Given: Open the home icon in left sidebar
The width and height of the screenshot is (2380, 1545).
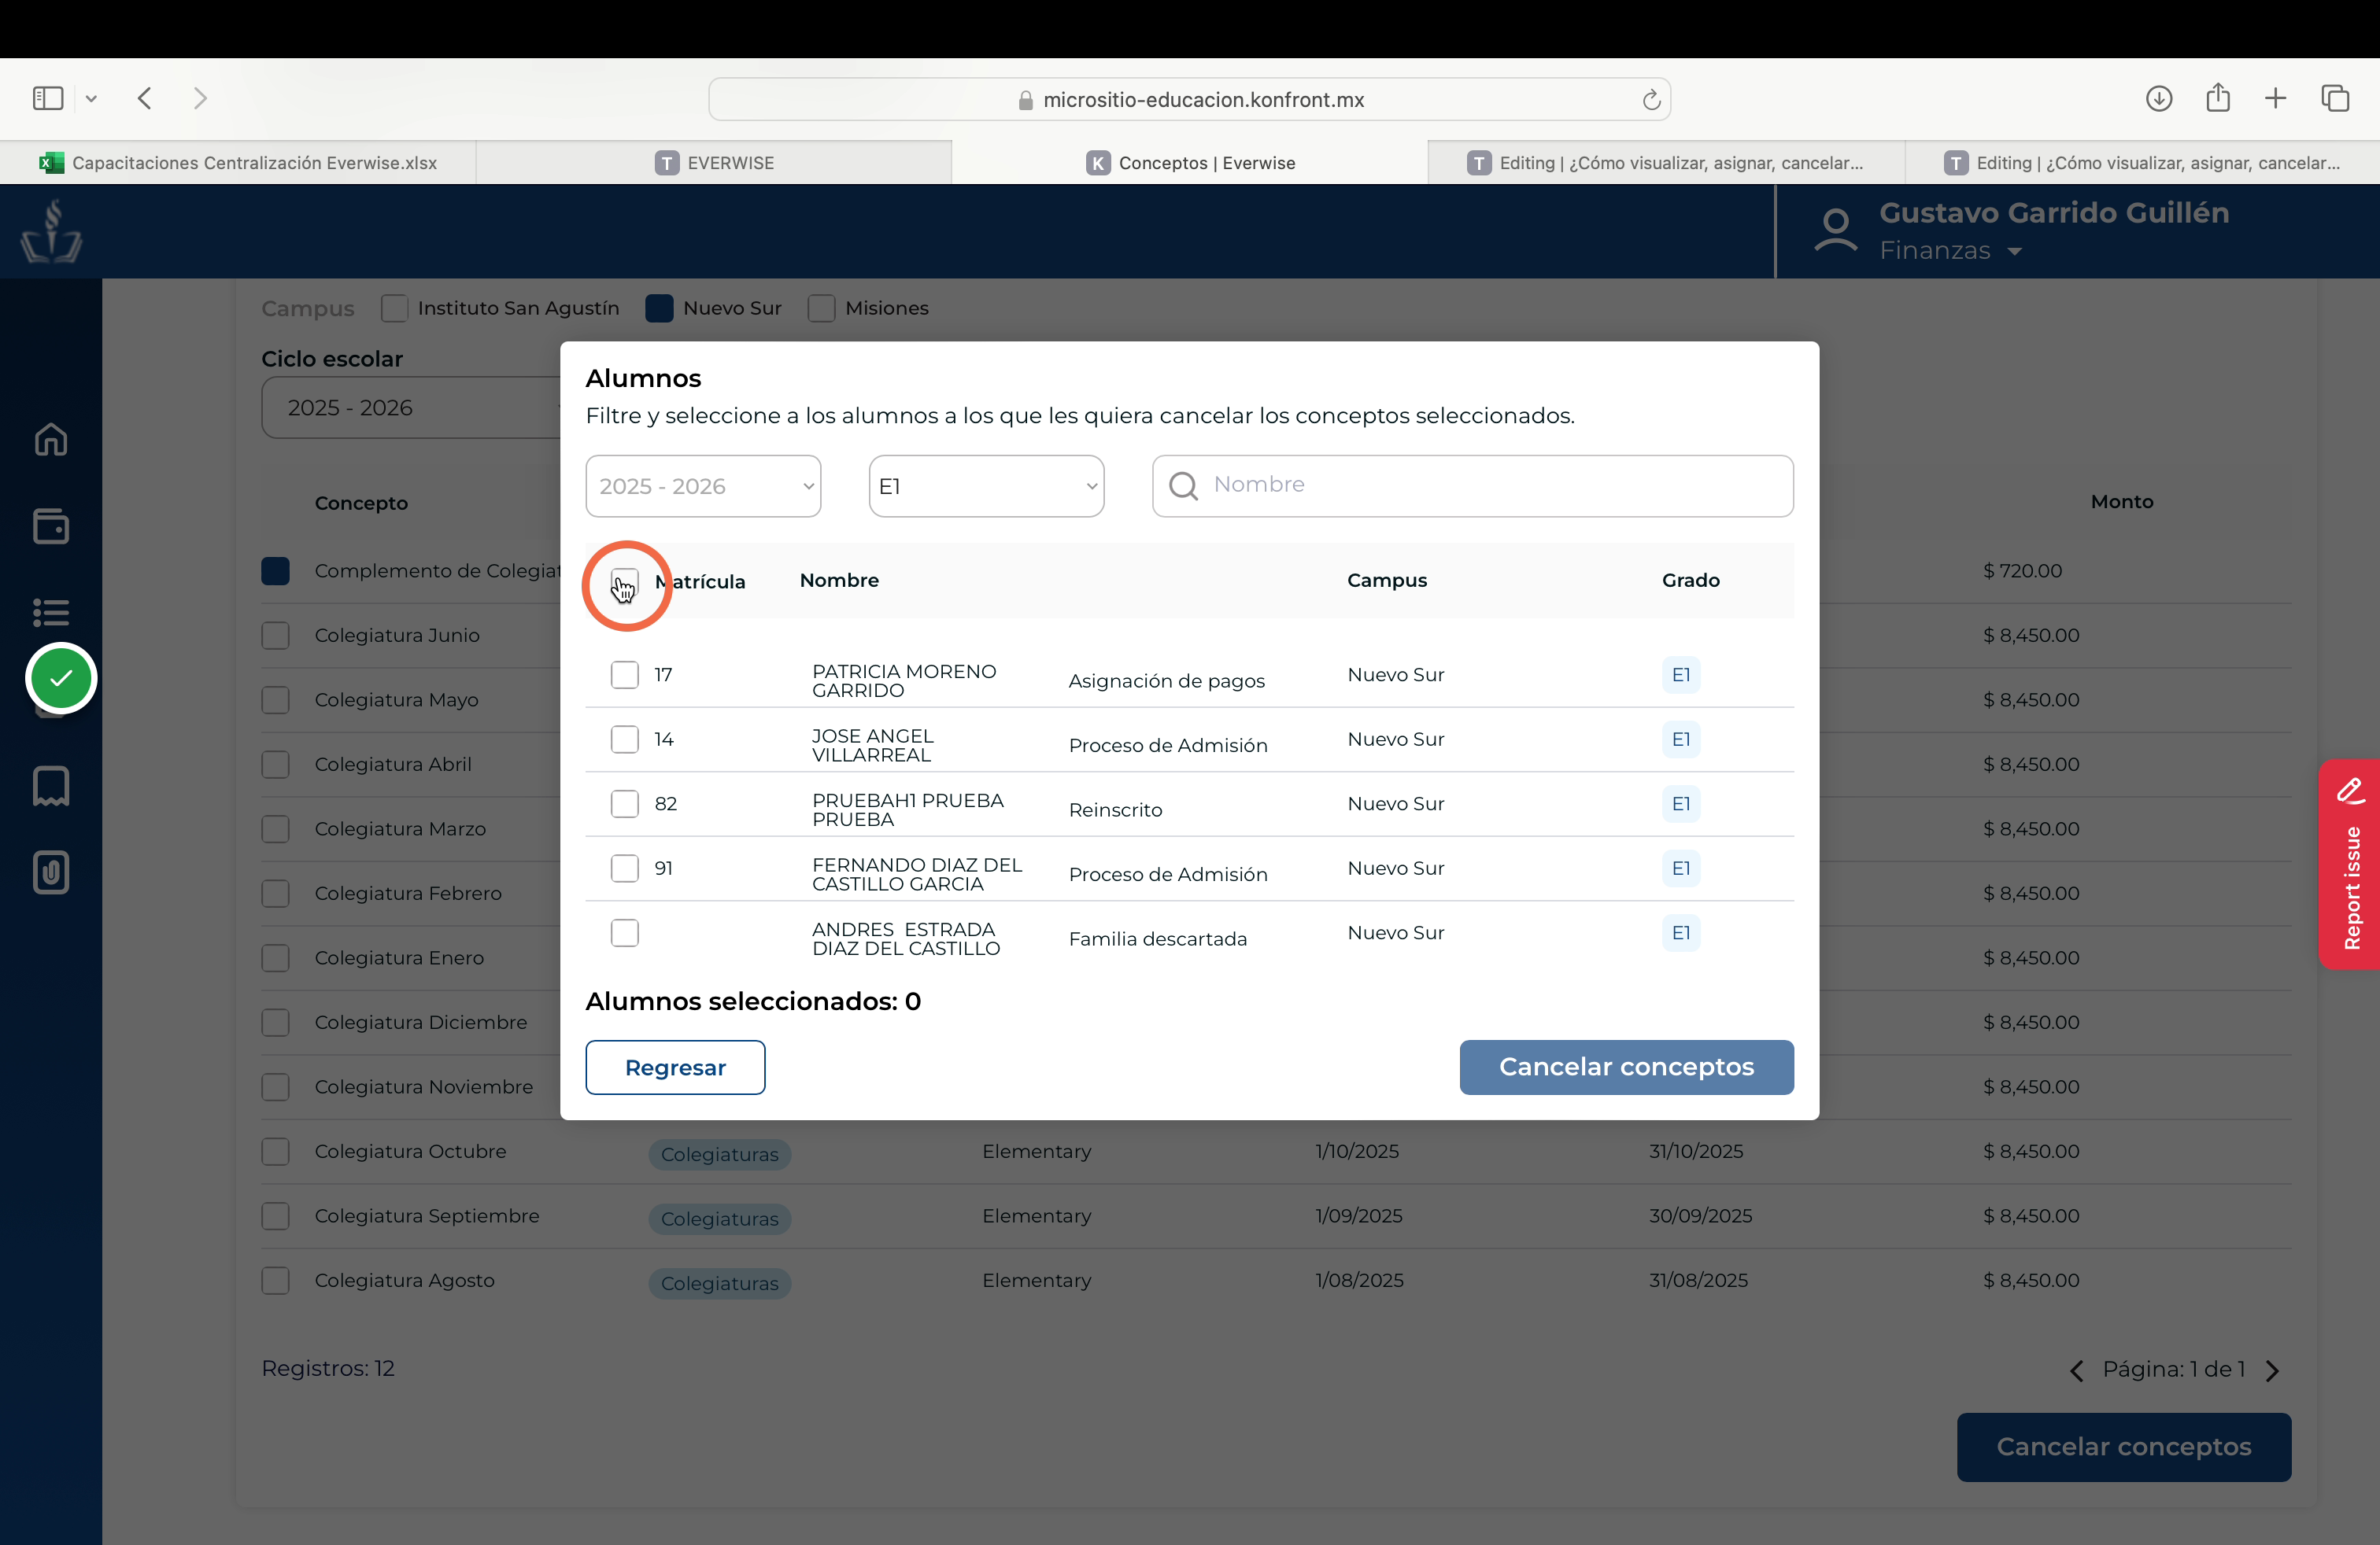Looking at the screenshot, I should tap(51, 440).
